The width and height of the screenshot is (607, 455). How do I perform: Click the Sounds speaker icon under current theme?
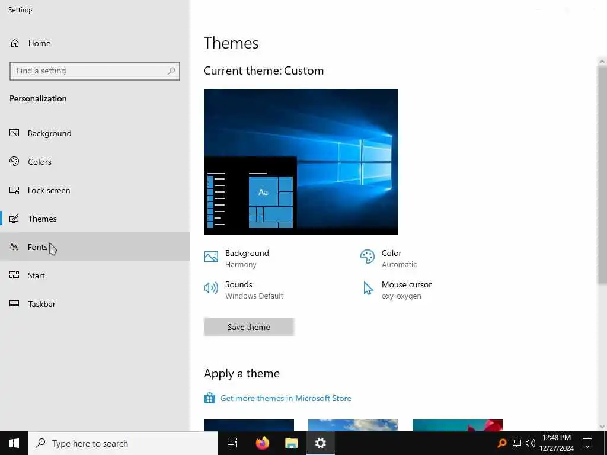(x=211, y=288)
